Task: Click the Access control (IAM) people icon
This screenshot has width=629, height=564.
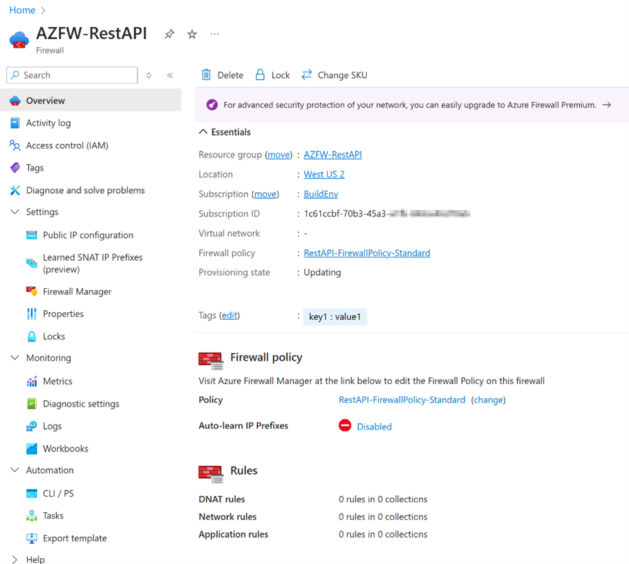Action: click(x=15, y=145)
